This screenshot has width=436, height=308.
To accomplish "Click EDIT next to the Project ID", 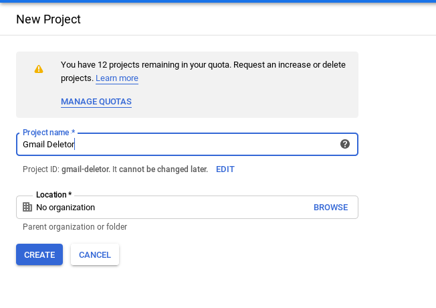I will click(x=225, y=169).
